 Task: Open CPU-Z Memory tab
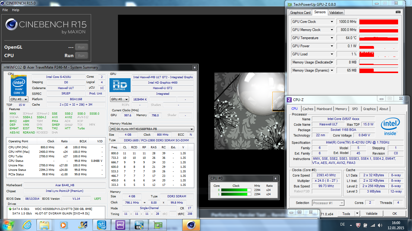click(341, 109)
